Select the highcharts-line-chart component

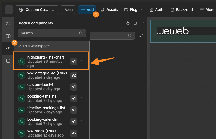point(51,61)
